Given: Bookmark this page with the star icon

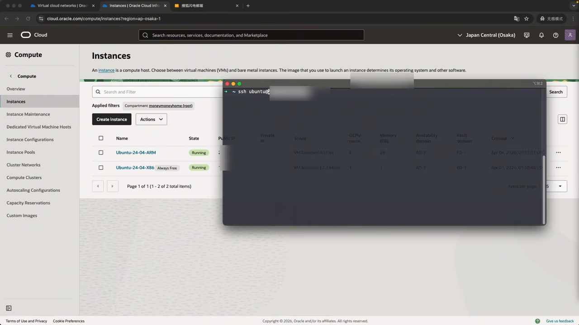Looking at the screenshot, I should coord(527,19).
